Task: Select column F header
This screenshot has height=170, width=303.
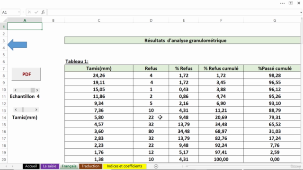Action: (x=221, y=20)
